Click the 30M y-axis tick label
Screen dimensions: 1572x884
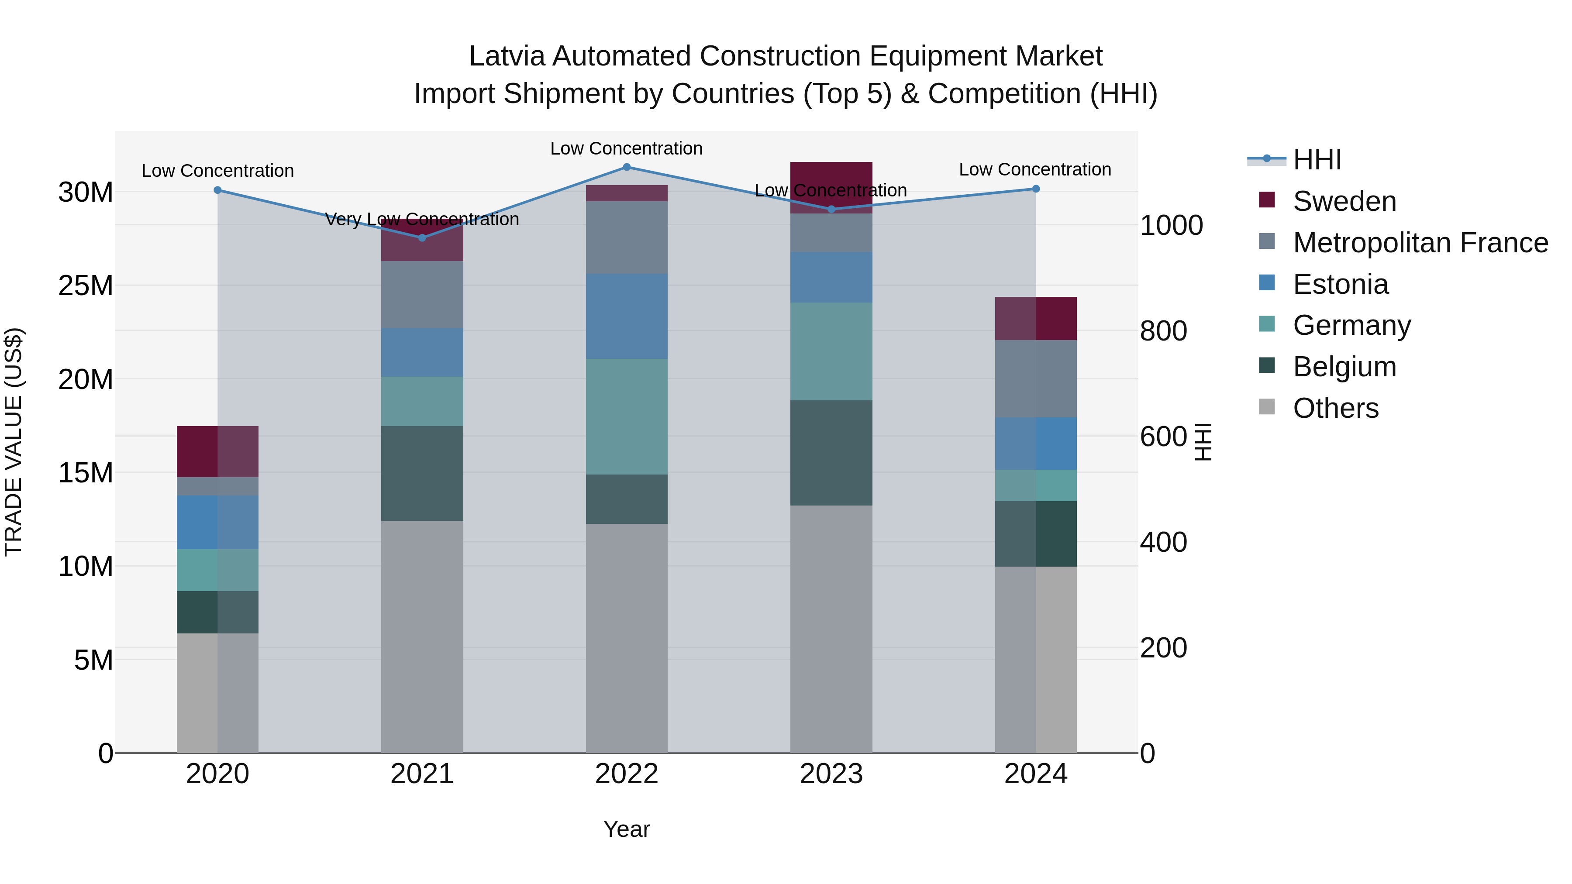[86, 192]
